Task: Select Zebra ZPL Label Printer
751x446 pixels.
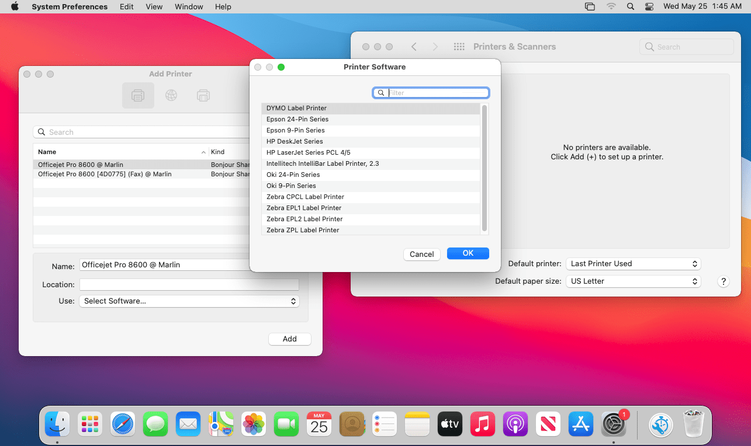Action: click(x=371, y=230)
